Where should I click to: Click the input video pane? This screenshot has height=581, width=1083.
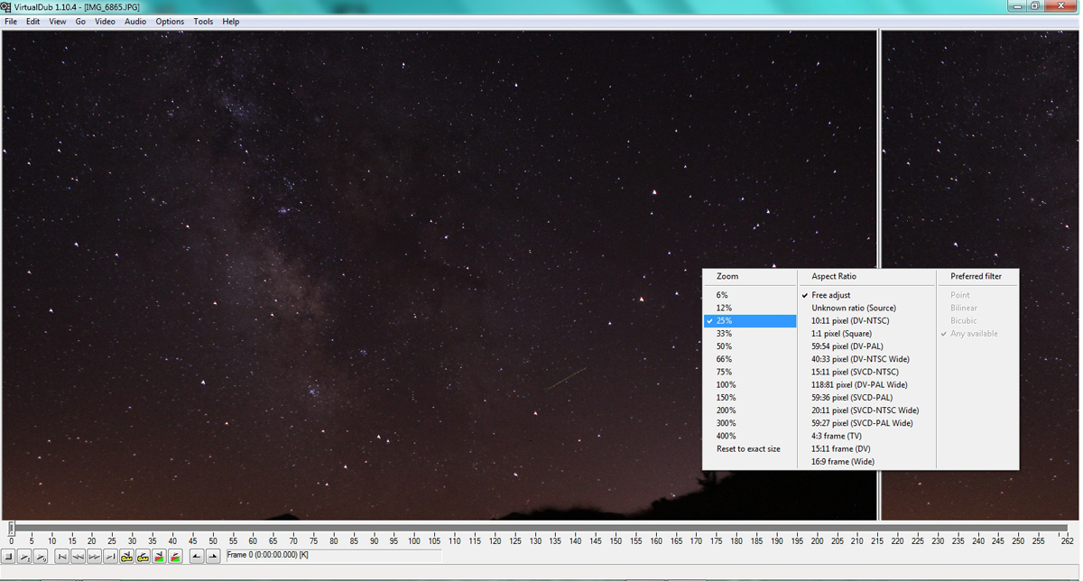(x=439, y=275)
